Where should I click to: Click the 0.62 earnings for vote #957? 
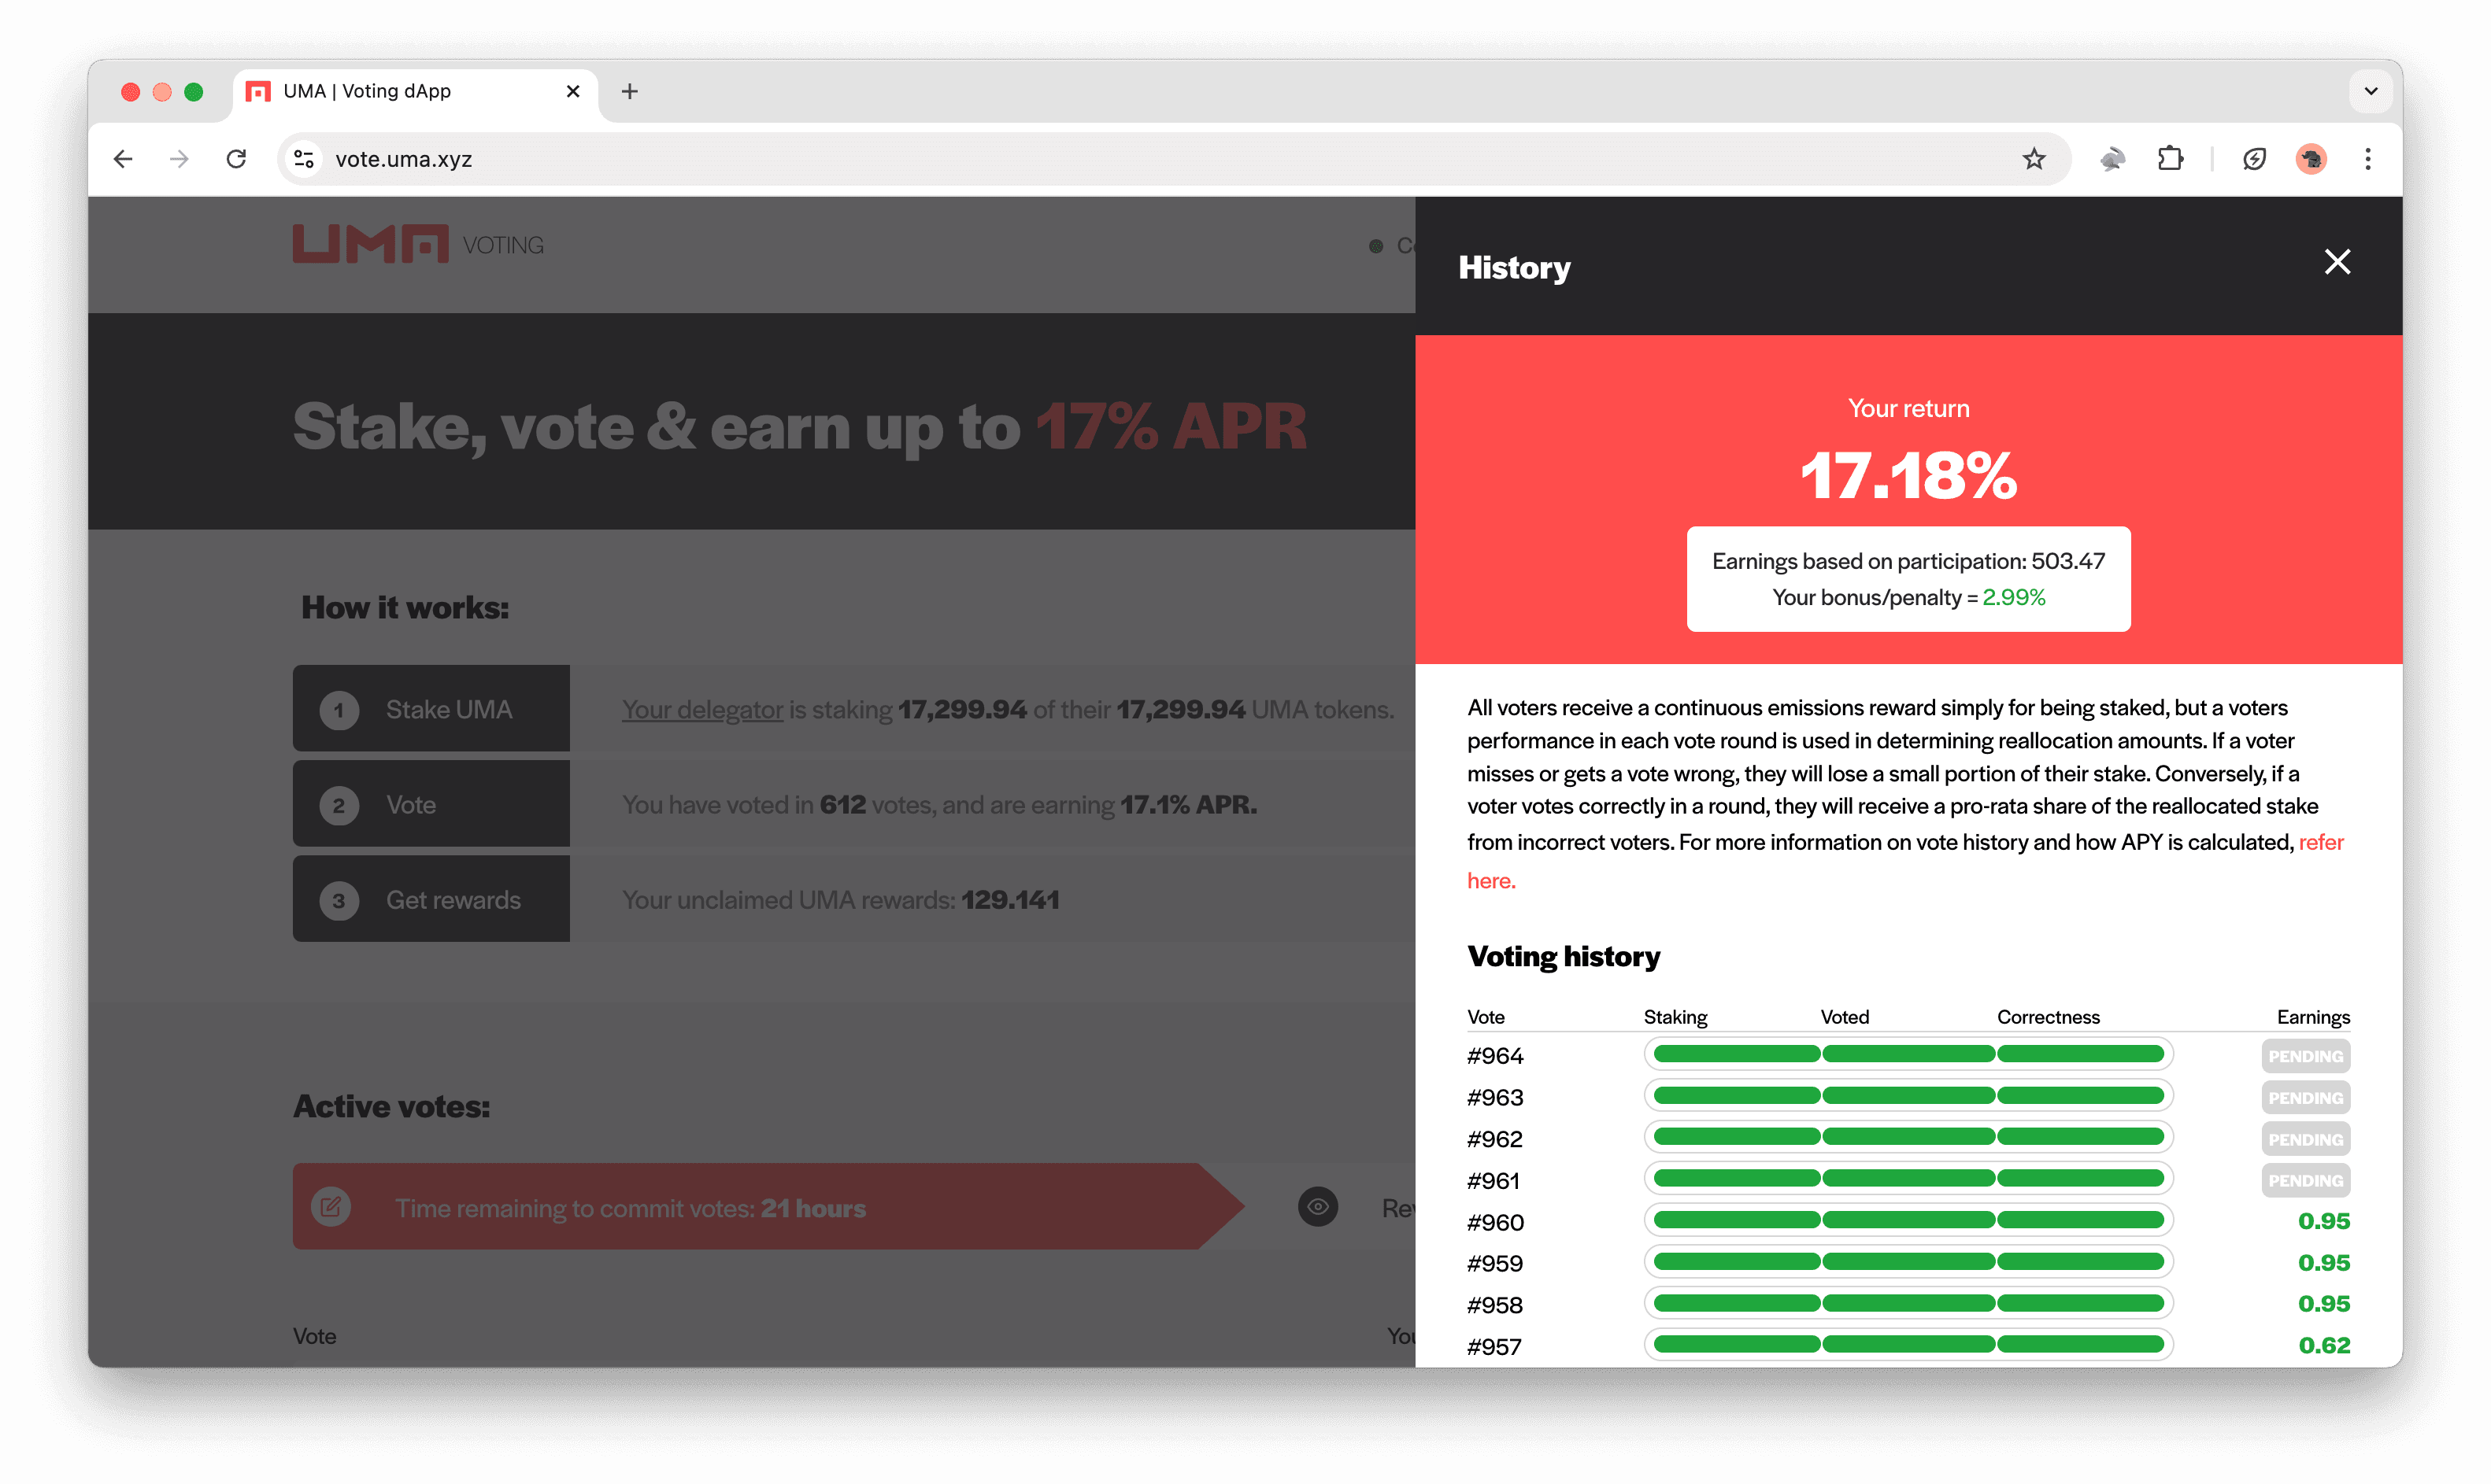[2323, 1345]
